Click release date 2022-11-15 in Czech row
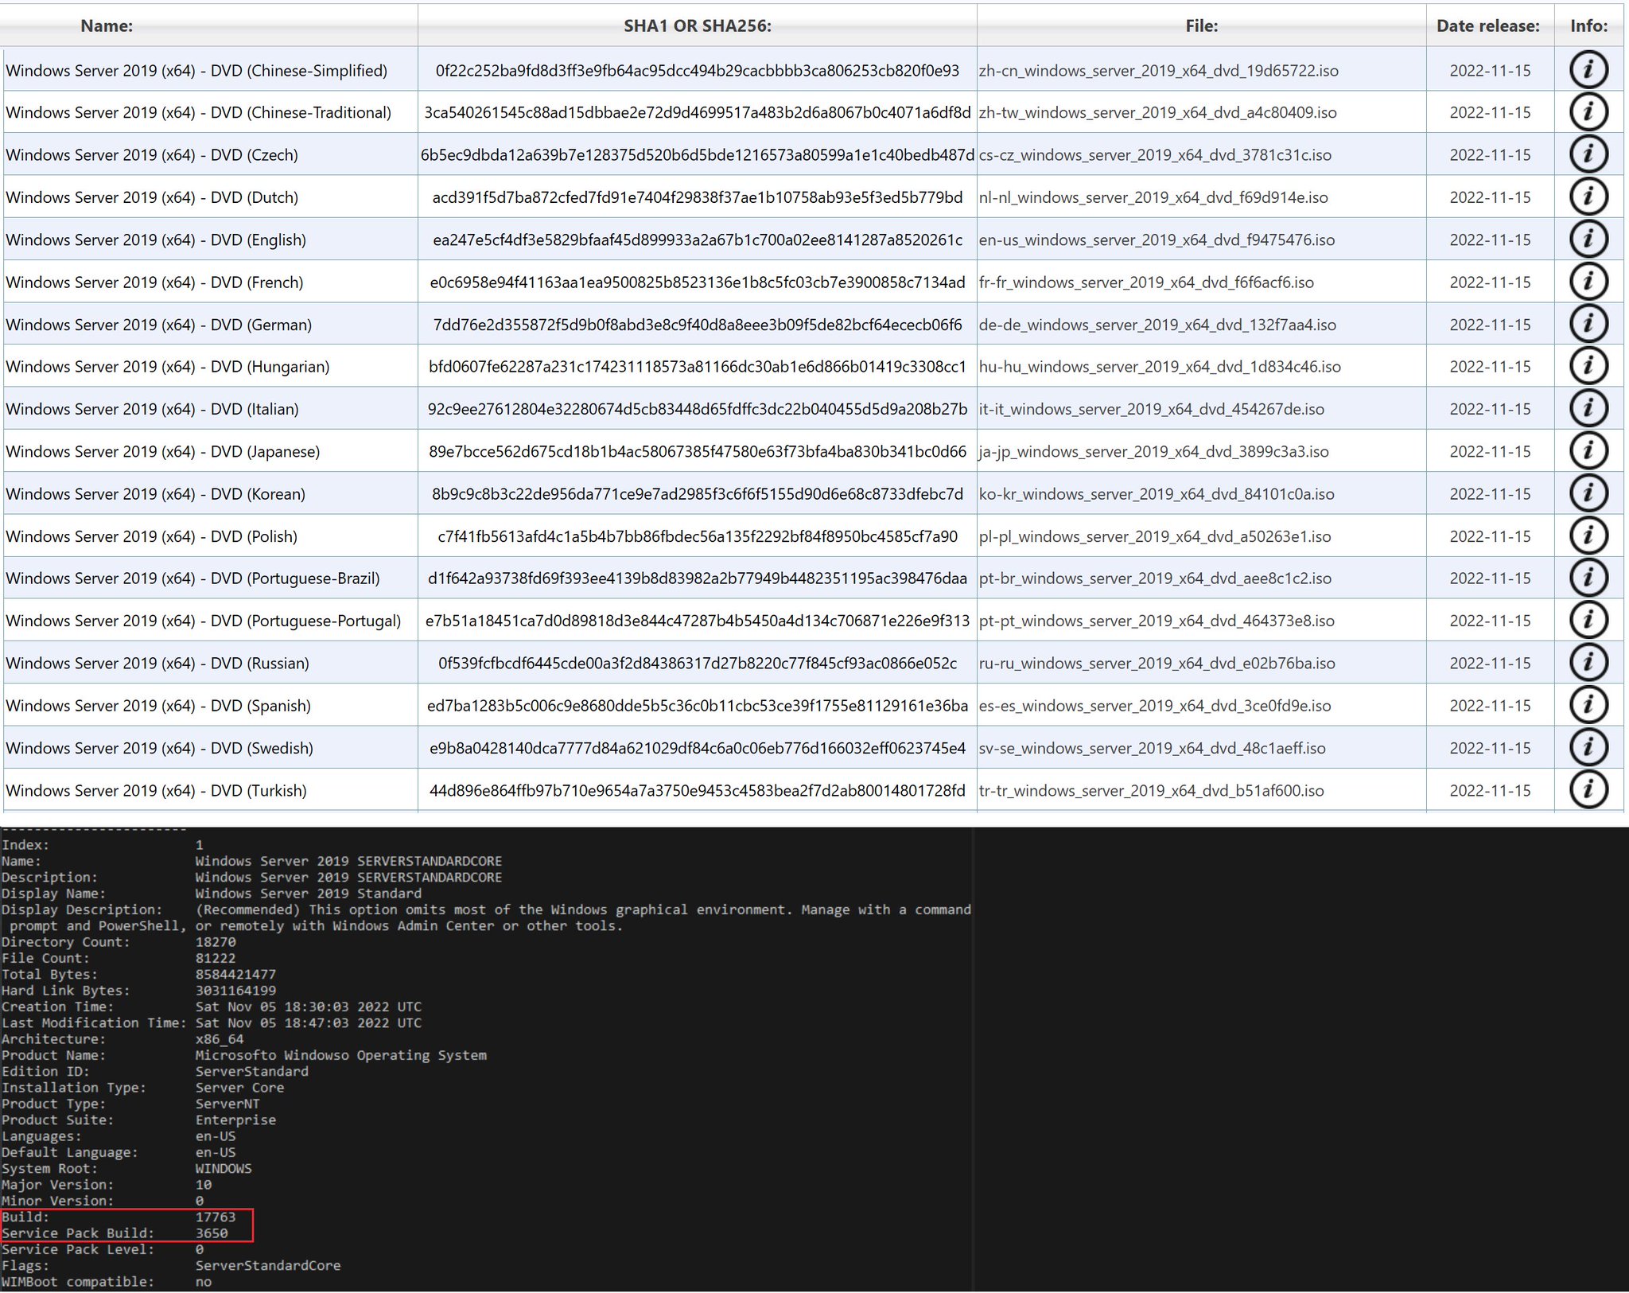Viewport: 1629px width, 1293px height. (1490, 155)
